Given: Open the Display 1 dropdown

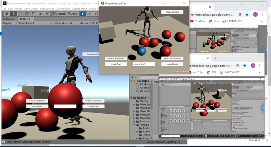Looking at the screenshot, I should (10, 23).
